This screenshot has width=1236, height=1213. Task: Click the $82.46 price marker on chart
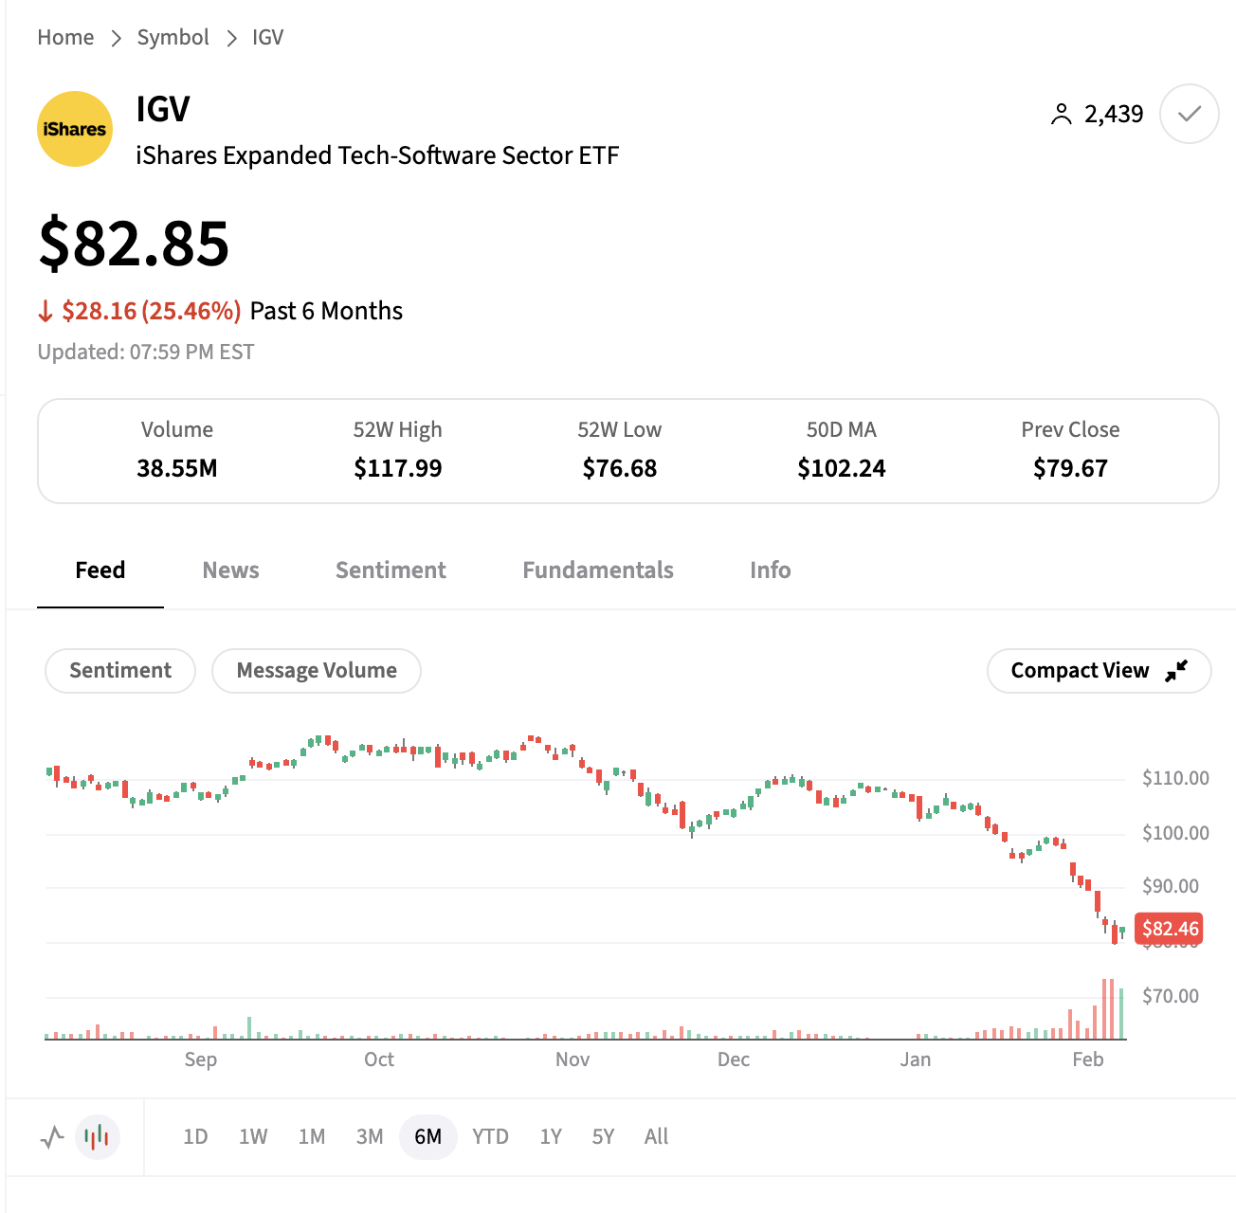point(1170,929)
